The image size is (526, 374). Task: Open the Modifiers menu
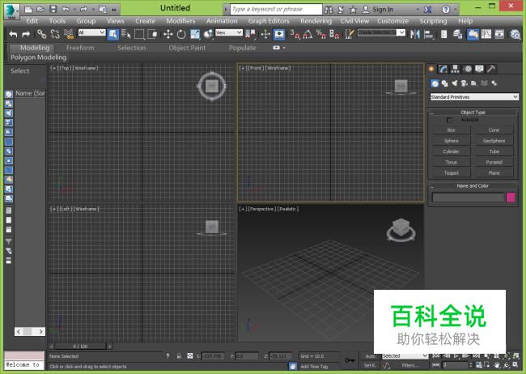point(180,21)
